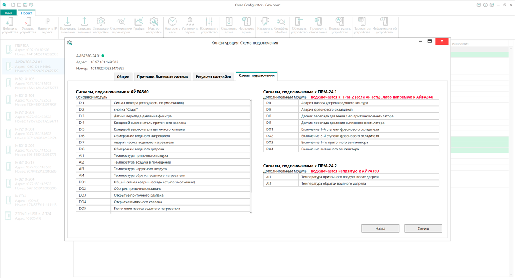Switch to the Общие tab

point(123,77)
